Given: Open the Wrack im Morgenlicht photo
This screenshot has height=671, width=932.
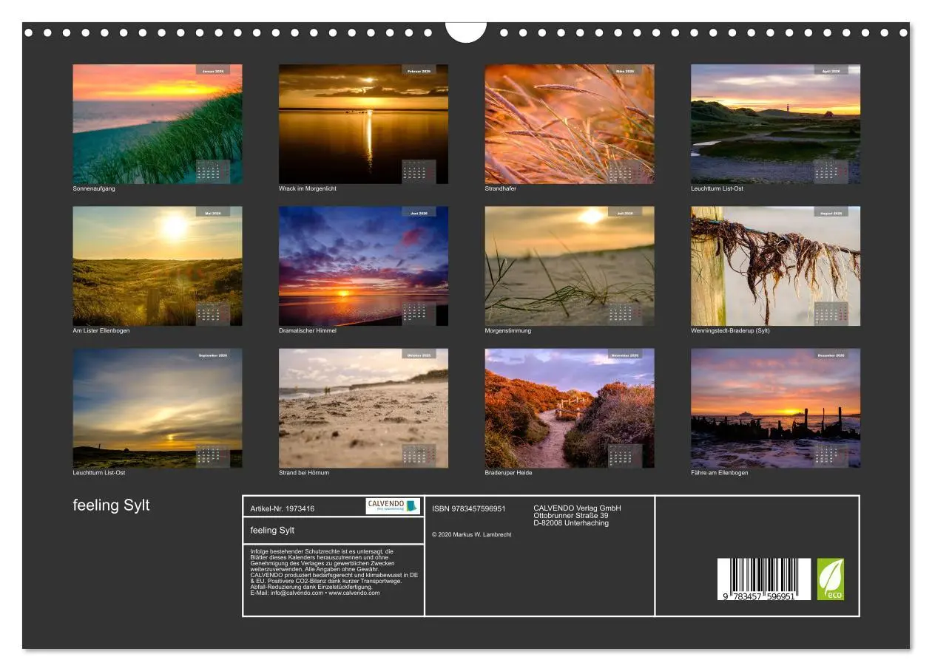Looking at the screenshot, I should [363, 123].
